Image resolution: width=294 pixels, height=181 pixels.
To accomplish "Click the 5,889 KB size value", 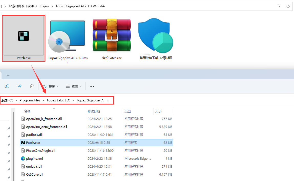I will point(166,127).
